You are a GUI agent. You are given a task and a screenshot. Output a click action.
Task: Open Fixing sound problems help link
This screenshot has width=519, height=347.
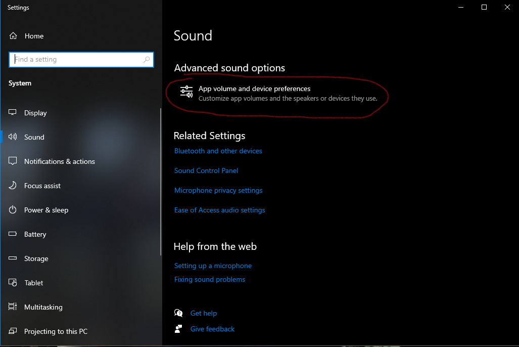[x=210, y=279]
